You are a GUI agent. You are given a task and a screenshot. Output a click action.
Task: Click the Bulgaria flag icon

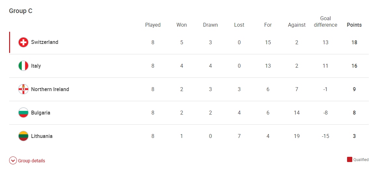click(23, 113)
